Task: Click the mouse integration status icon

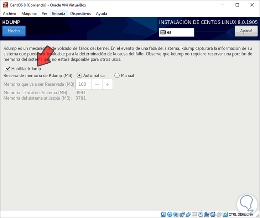Action: click(x=219, y=214)
